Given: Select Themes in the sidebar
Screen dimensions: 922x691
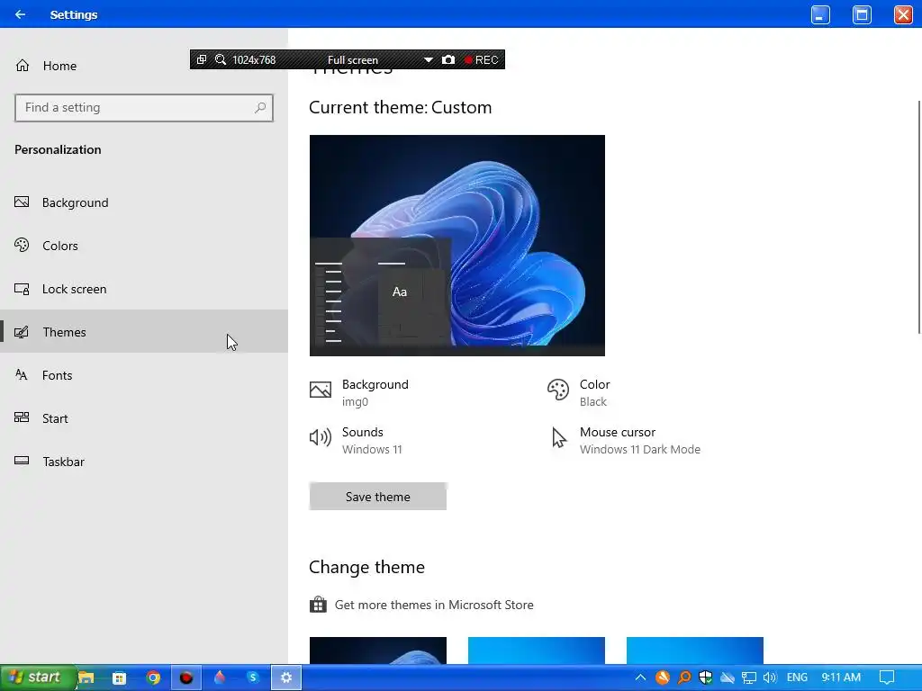Looking at the screenshot, I should point(144,332).
